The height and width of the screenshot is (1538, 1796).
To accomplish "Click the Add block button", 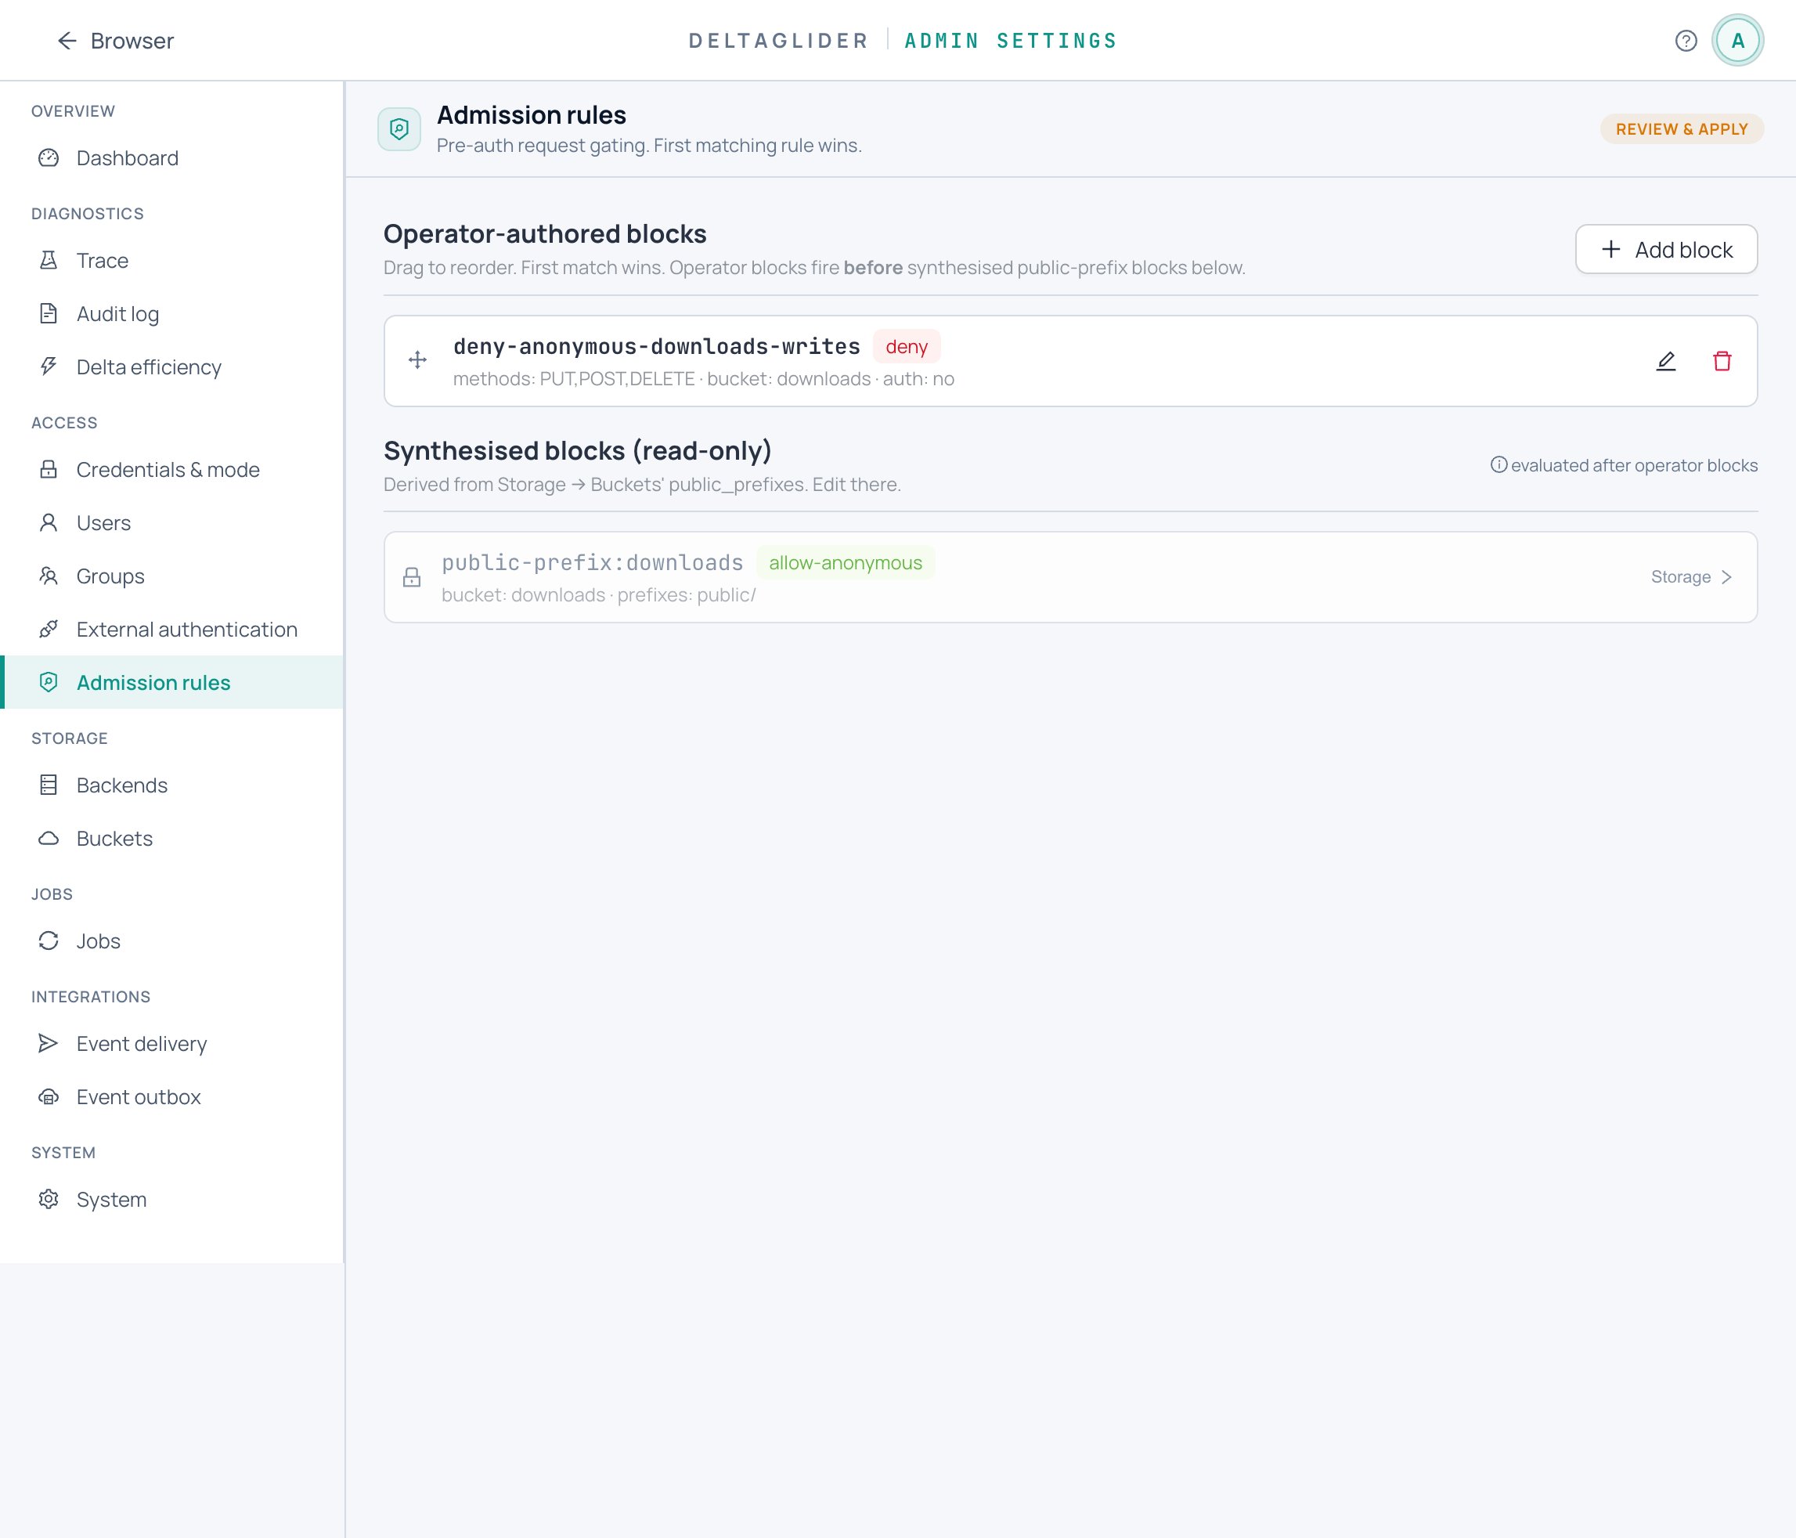I will coord(1665,250).
